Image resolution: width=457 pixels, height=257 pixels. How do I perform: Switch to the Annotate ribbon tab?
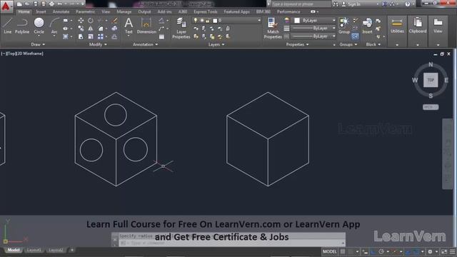click(61, 11)
